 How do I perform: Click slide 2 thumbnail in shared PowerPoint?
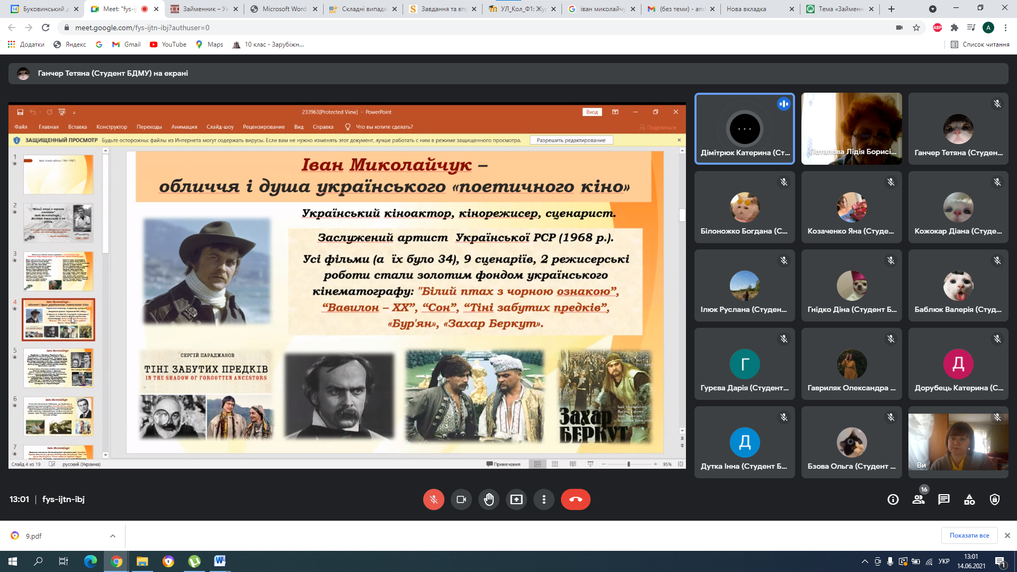[58, 223]
